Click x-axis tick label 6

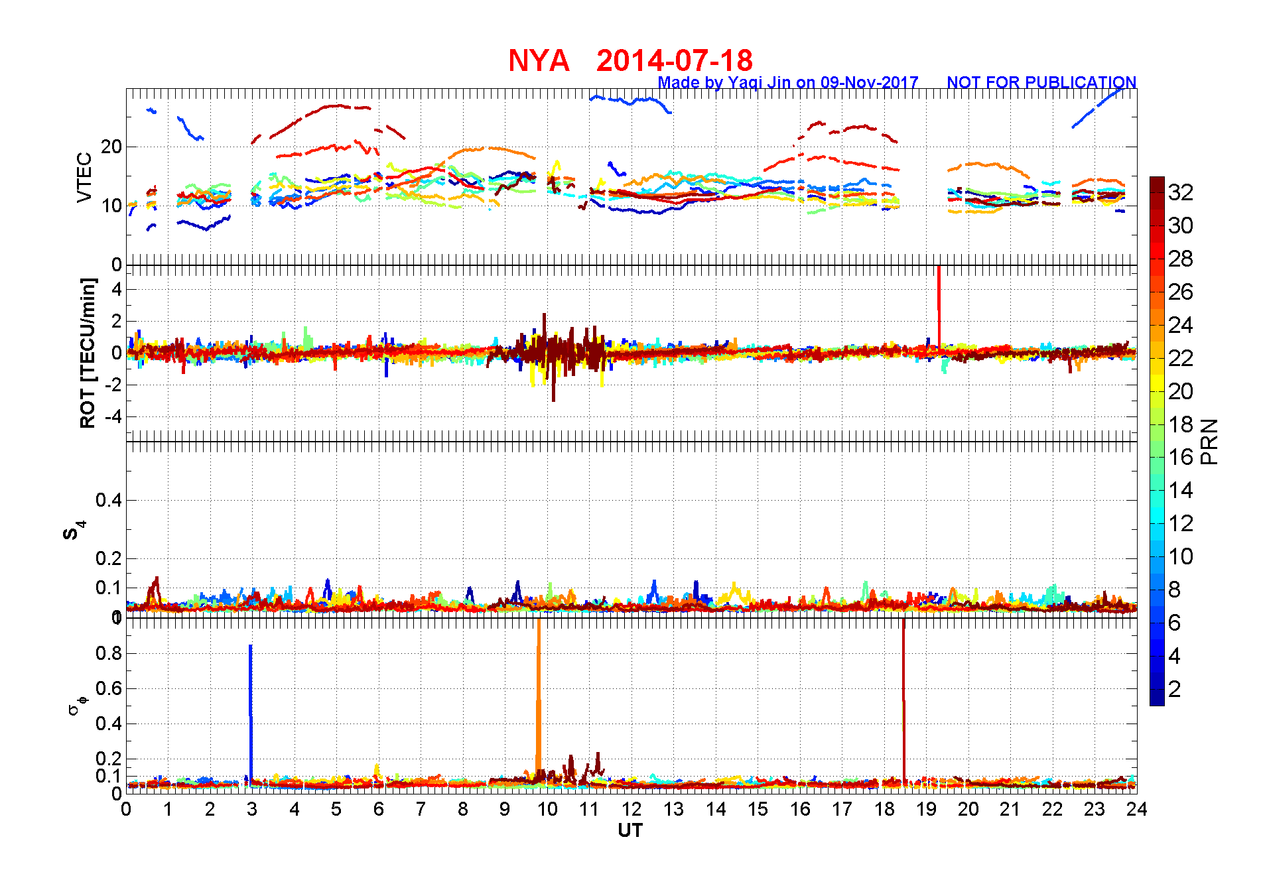pos(379,809)
